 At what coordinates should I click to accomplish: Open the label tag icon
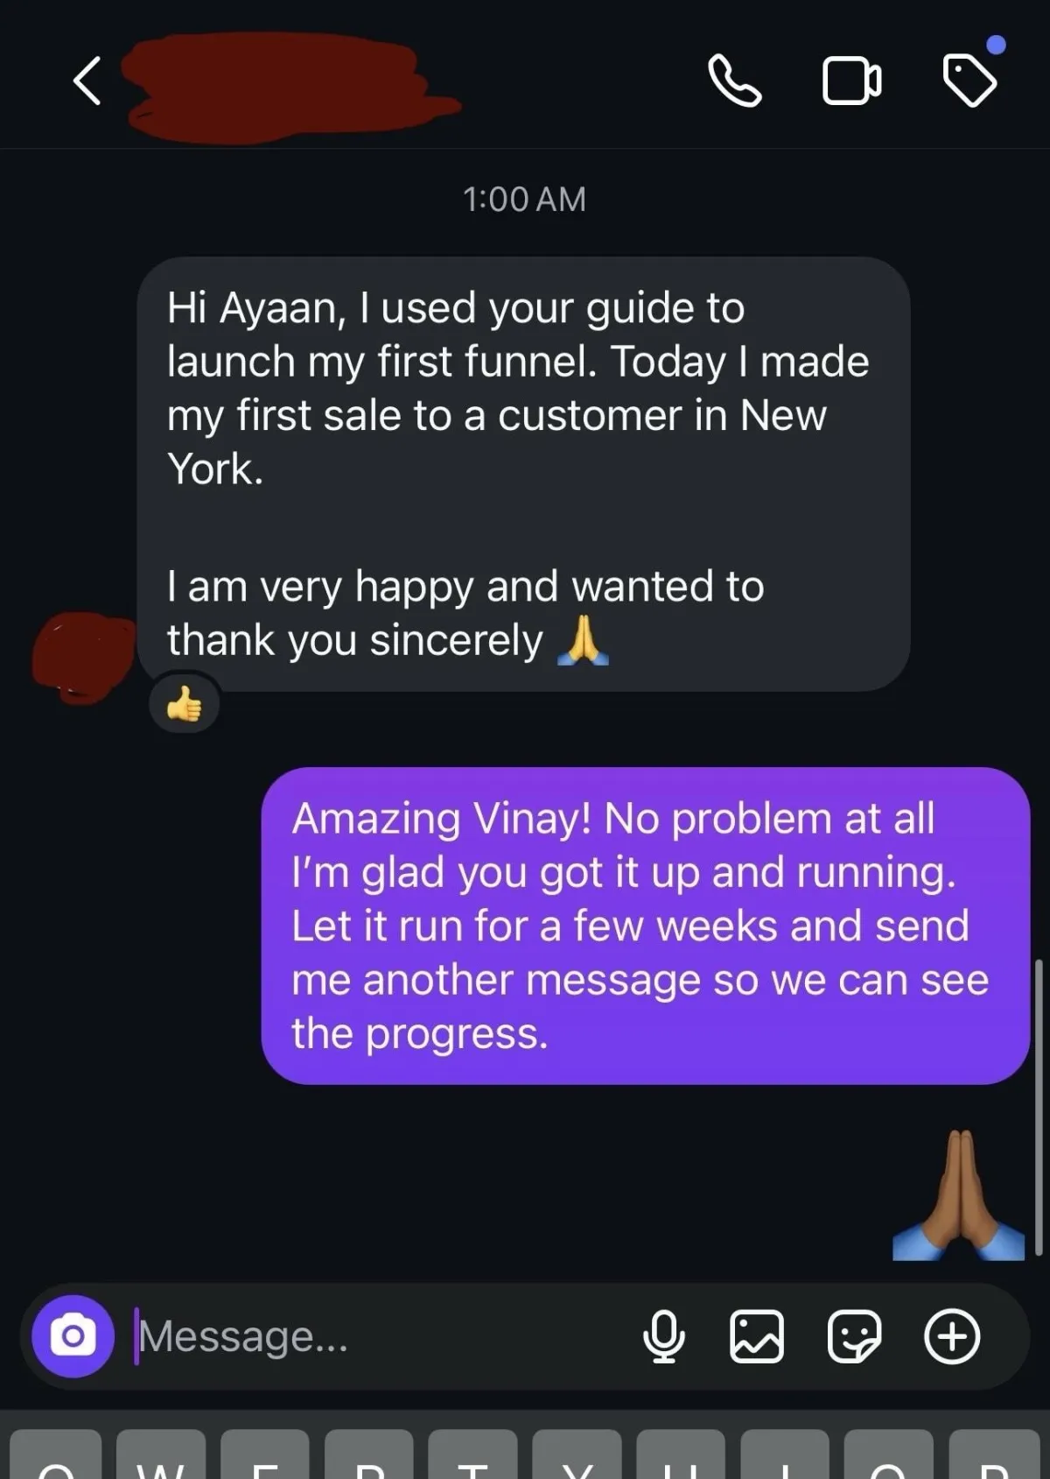(970, 80)
